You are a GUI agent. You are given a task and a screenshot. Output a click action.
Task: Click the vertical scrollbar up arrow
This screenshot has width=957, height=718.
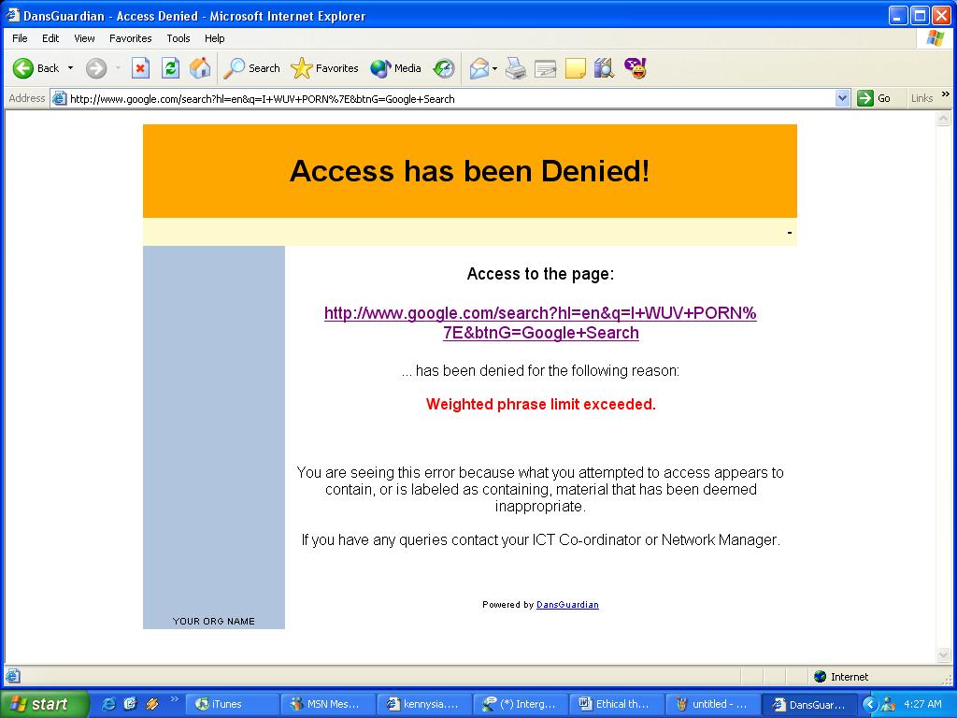click(x=944, y=119)
